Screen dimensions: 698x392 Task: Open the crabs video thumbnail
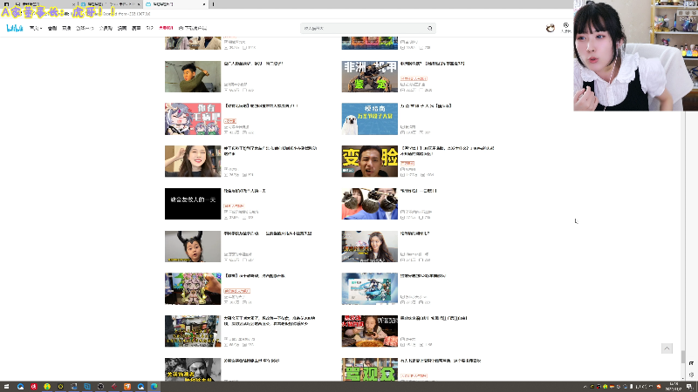pos(369,204)
